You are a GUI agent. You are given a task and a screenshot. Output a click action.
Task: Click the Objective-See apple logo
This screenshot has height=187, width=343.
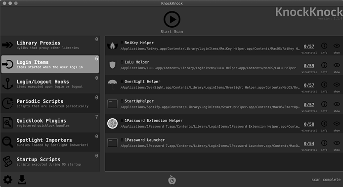coord(172,180)
